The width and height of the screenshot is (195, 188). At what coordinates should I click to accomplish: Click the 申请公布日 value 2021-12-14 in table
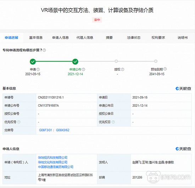(140, 106)
